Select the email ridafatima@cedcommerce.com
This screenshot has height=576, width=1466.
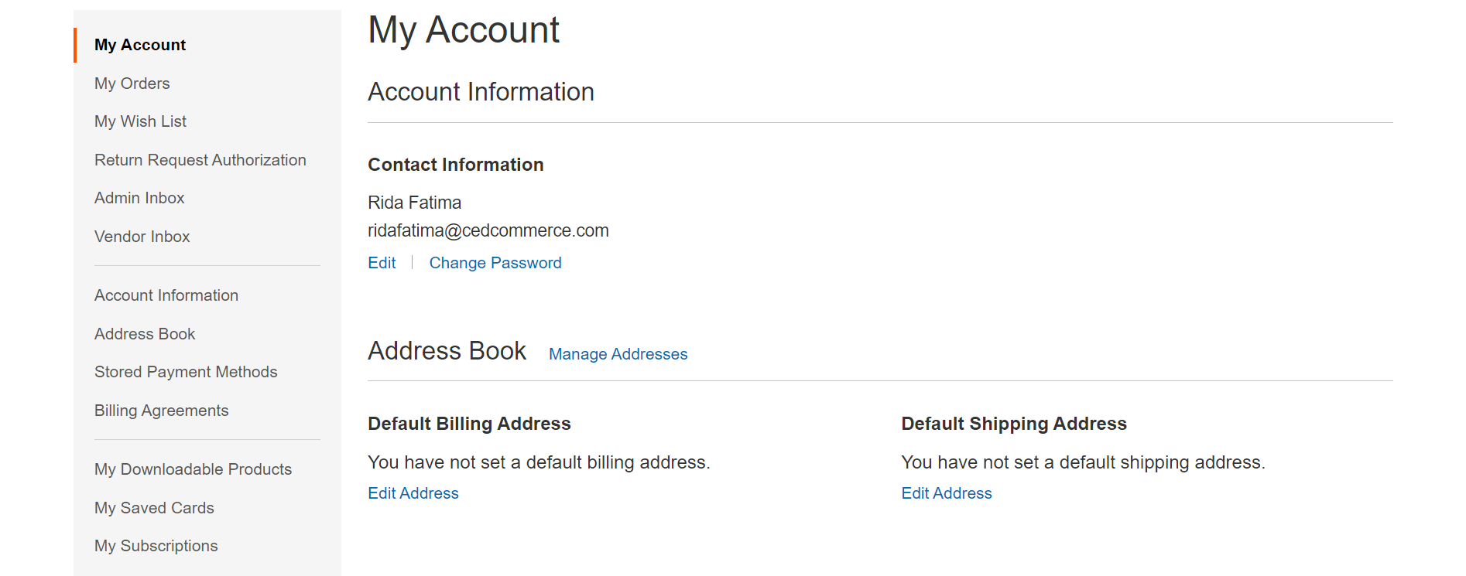(x=488, y=230)
